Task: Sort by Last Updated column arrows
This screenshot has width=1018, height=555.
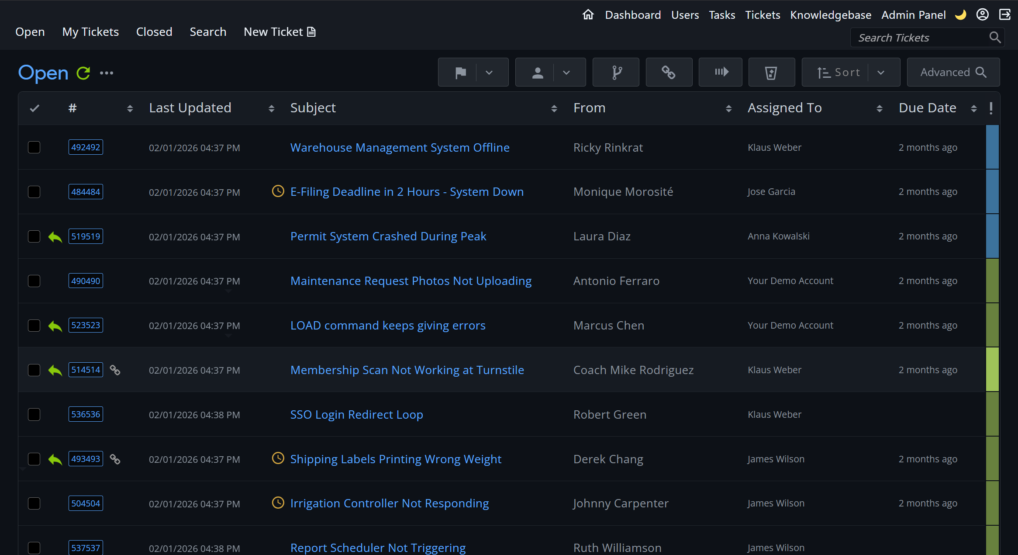Action: tap(271, 108)
